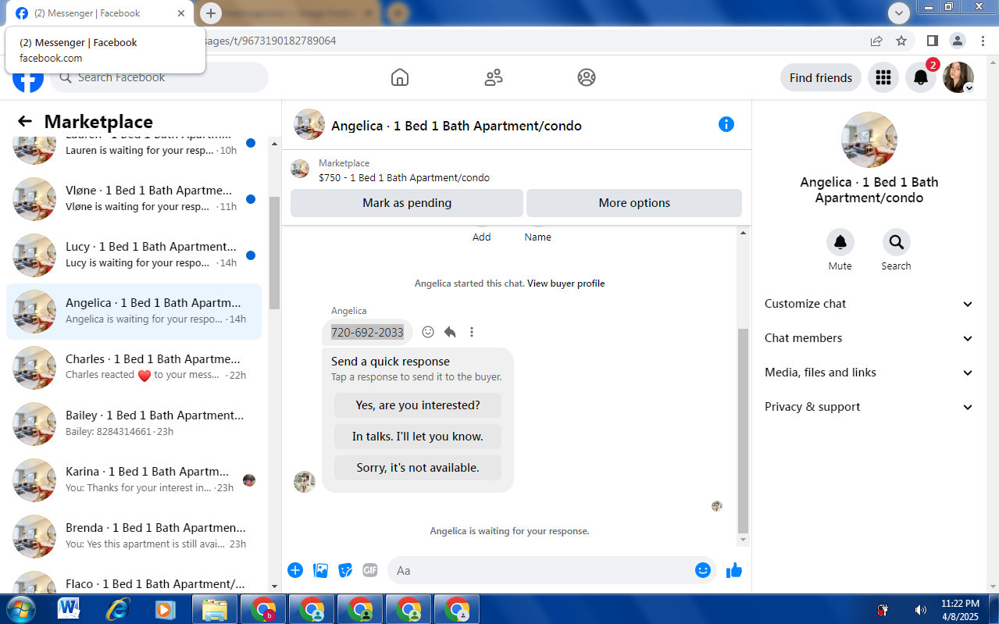Open Charles conversation in list
This screenshot has height=624, width=999.
click(134, 367)
